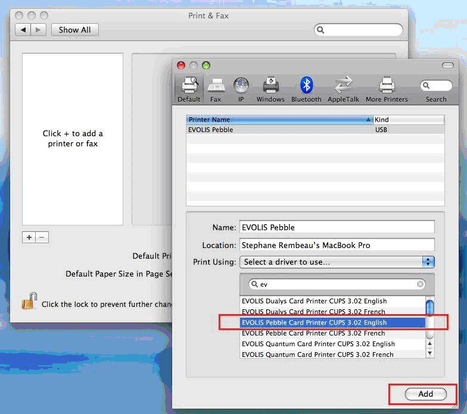
Task: Select EVOLIS Pebble CUPS 3.02 French driver
Action: [332, 333]
